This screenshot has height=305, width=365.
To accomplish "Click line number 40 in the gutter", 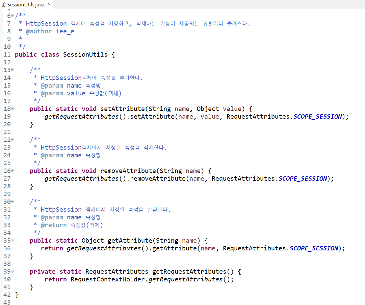I will (7, 279).
